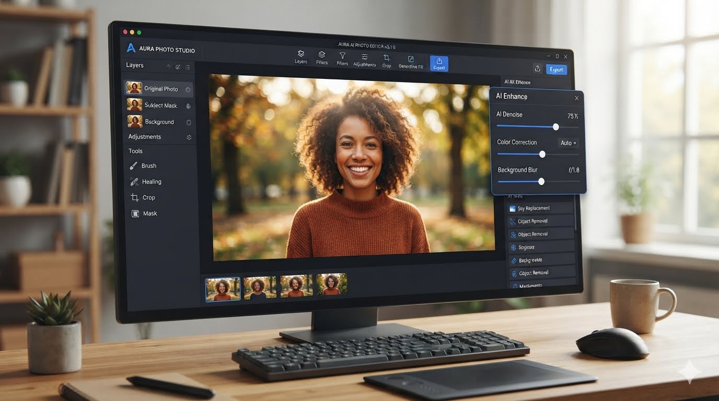Click the share icon beside Export button
Viewport: 719px width, 401px height.
click(x=537, y=68)
